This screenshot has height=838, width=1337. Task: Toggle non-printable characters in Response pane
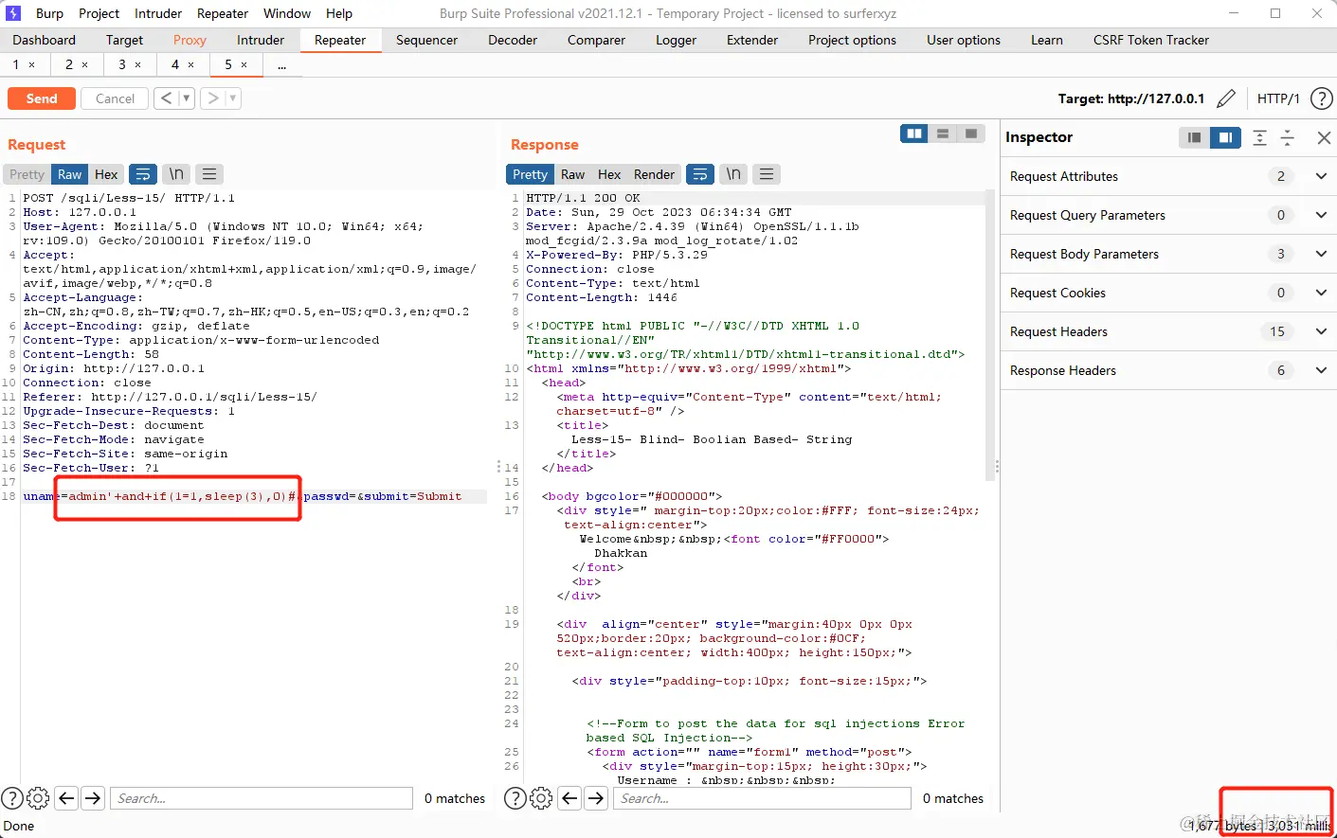tap(733, 174)
